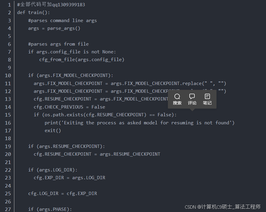
Task: Click 'if (args.RESUME_CHECKPOINT):' line
Action: 66,146
